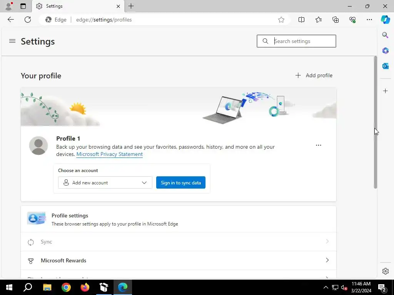
Task: Refresh the settings page
Action: (x=28, y=20)
